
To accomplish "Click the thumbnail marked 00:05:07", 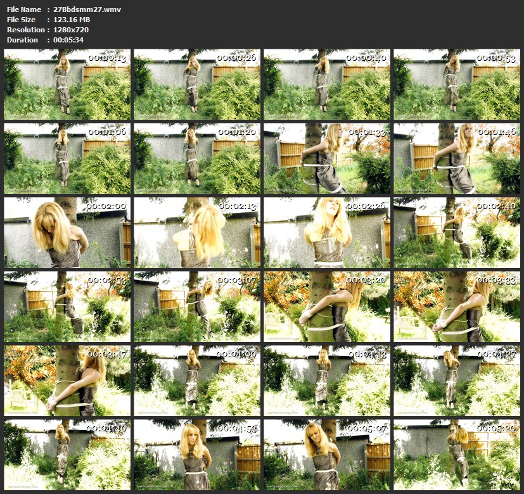I will 327,455.
